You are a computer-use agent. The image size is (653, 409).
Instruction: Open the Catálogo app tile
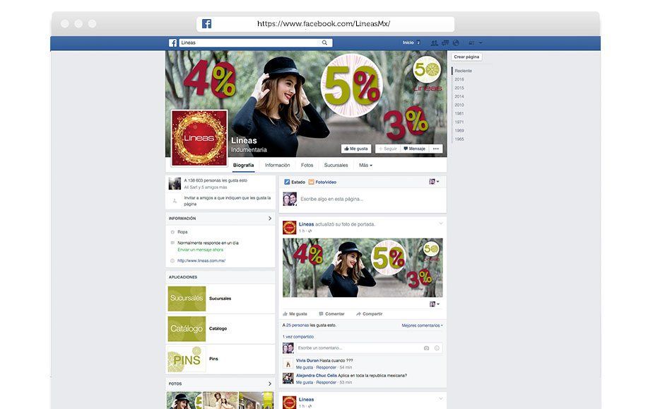point(187,328)
